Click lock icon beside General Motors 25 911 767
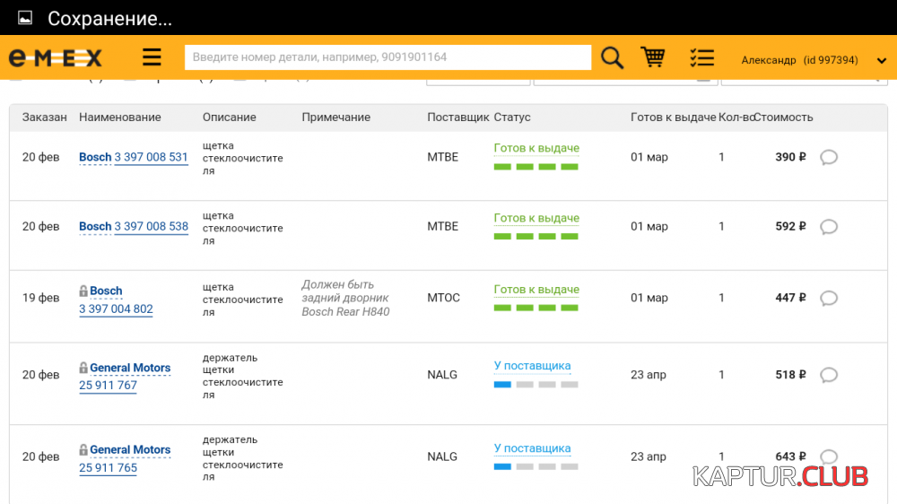The width and height of the screenshot is (897, 504). [83, 368]
